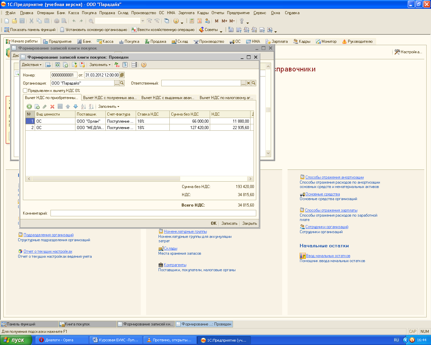This screenshot has width=431, height=345.
Task: Click magnifier icon beside Организация field
Action: (122, 83)
